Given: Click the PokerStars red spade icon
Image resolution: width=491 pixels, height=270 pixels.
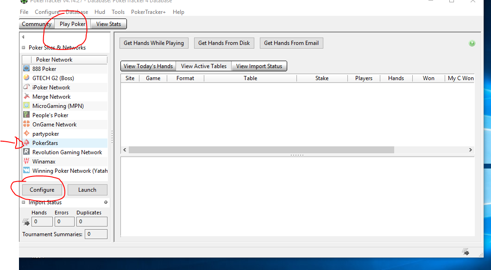Looking at the screenshot, I should 26,143.
